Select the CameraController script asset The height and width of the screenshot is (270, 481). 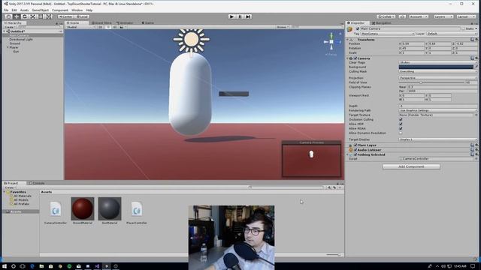[x=56, y=211]
